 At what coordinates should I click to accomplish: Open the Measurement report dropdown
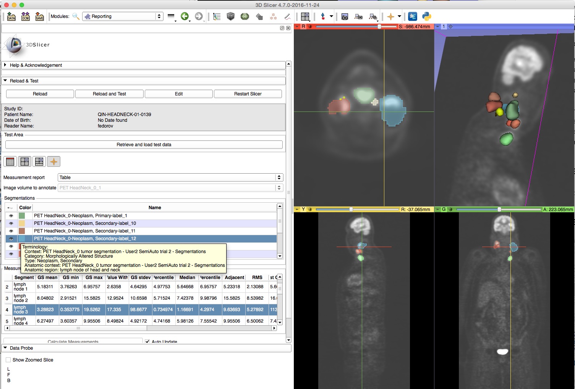(170, 178)
